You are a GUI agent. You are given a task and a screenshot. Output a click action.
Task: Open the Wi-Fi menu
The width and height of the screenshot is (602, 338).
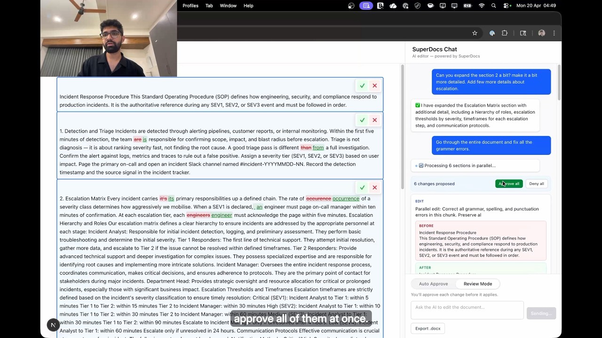click(482, 6)
